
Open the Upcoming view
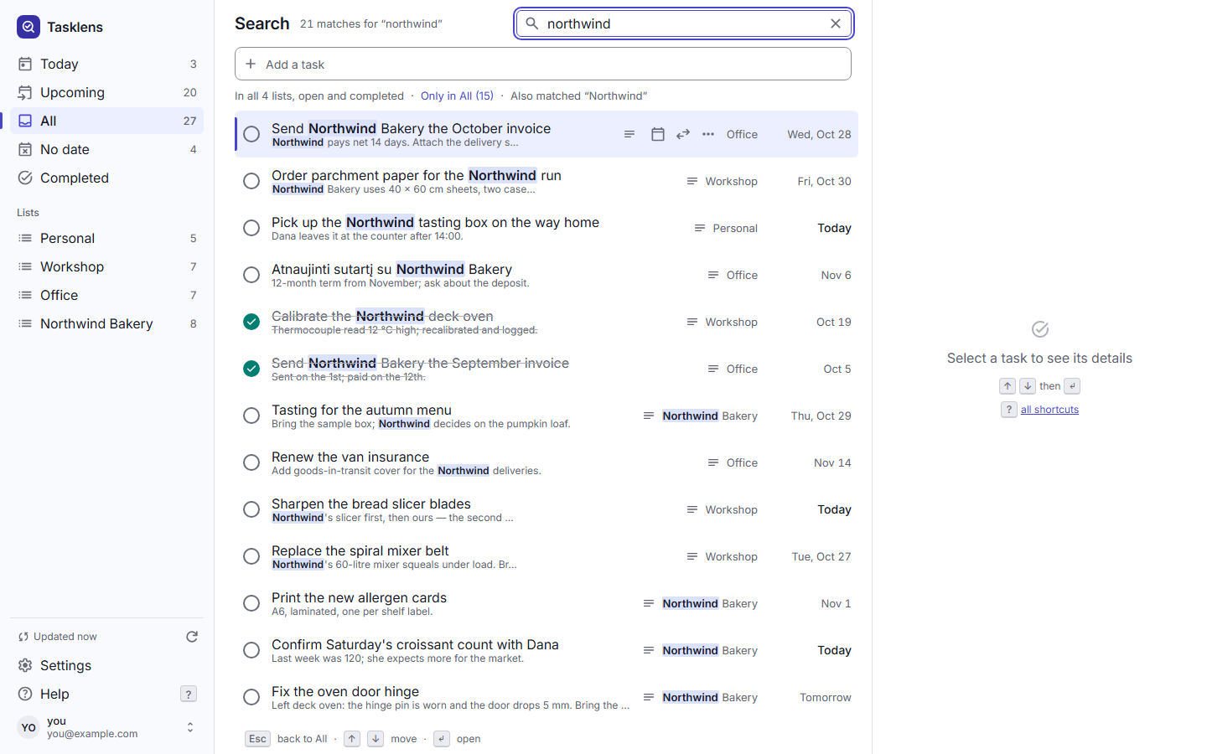(x=107, y=92)
